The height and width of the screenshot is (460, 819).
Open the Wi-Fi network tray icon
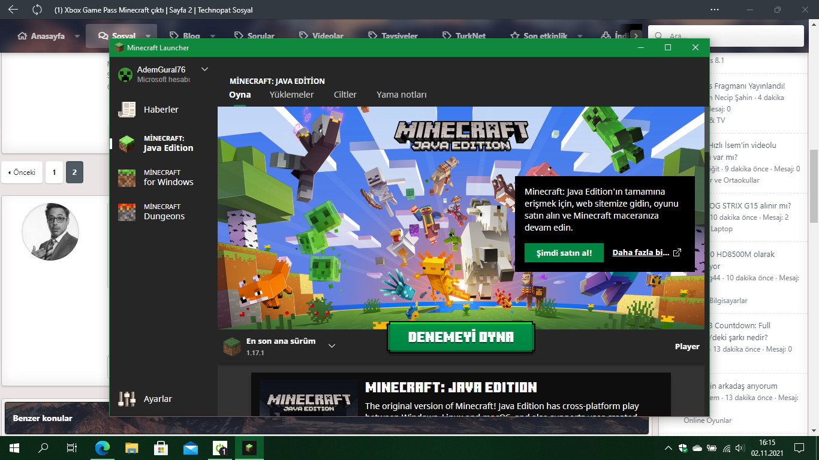pos(727,447)
